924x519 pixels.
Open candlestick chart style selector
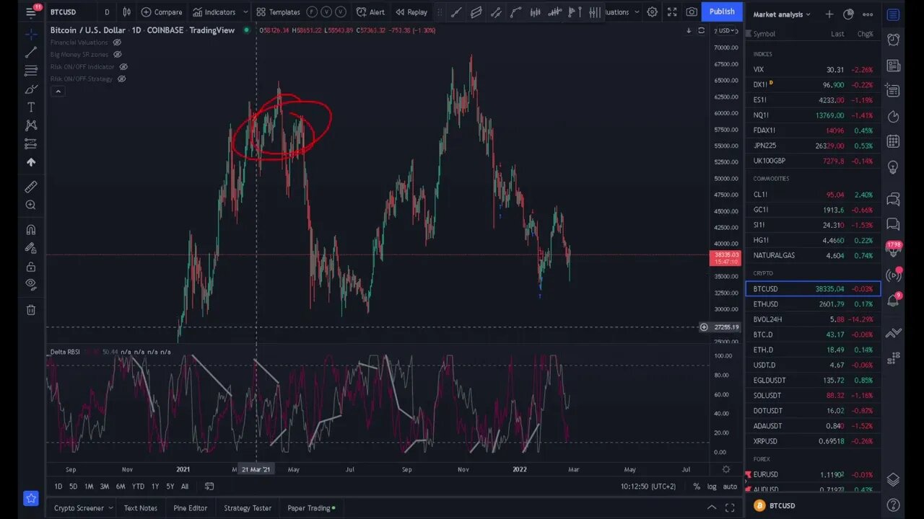click(127, 12)
